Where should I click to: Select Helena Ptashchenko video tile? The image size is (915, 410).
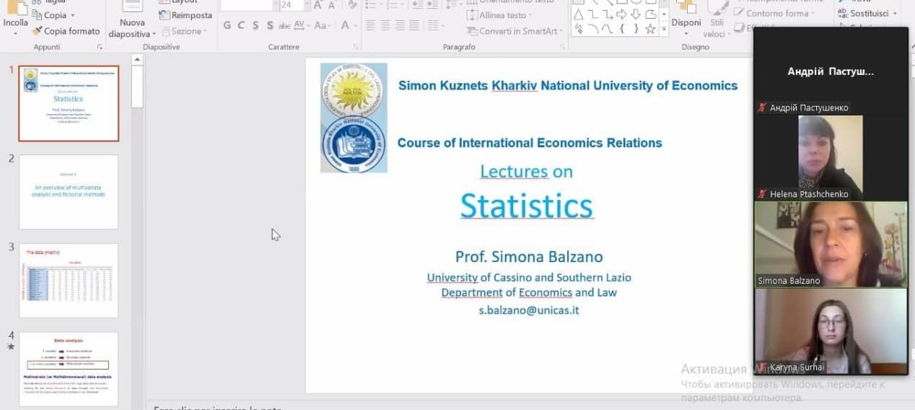coord(831,157)
